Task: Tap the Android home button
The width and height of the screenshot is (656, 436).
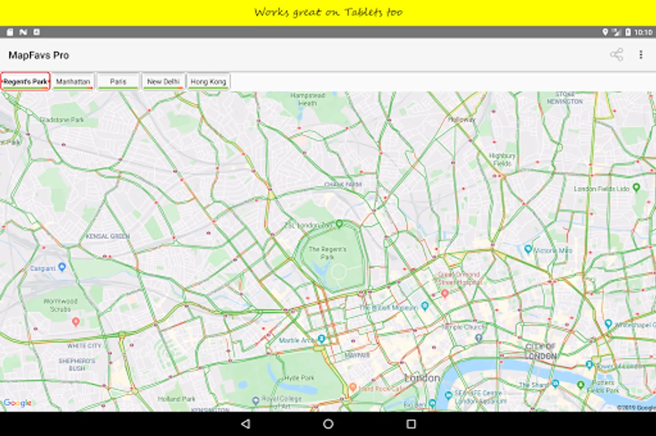Action: click(x=328, y=424)
